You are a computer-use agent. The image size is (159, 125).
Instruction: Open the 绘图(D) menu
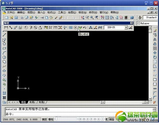(72, 12)
